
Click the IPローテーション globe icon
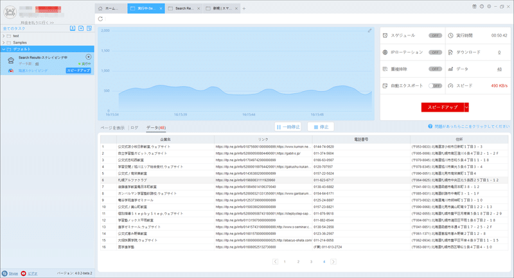click(x=385, y=53)
